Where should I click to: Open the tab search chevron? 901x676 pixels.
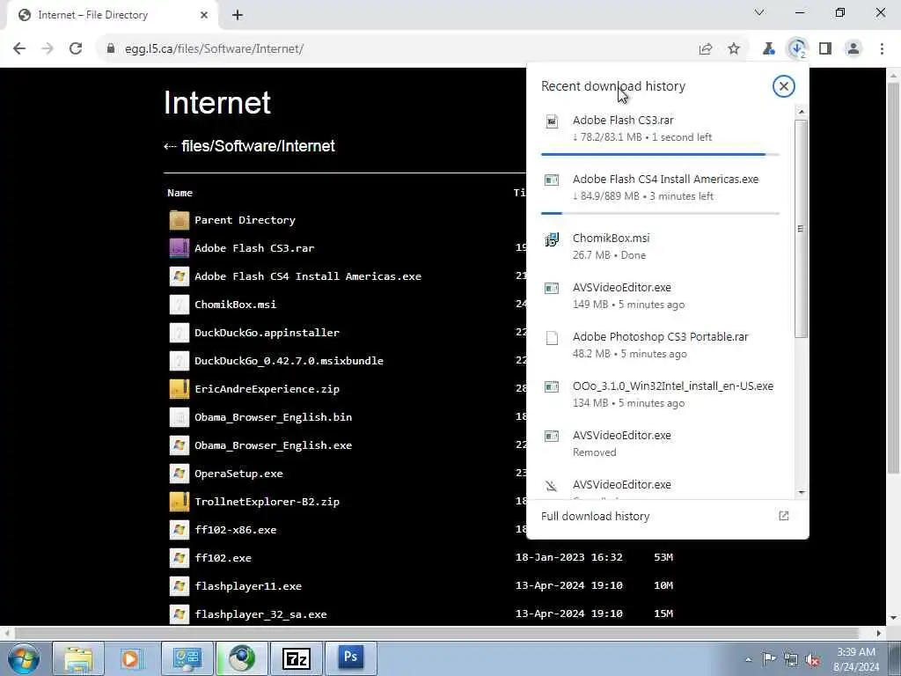tap(759, 12)
